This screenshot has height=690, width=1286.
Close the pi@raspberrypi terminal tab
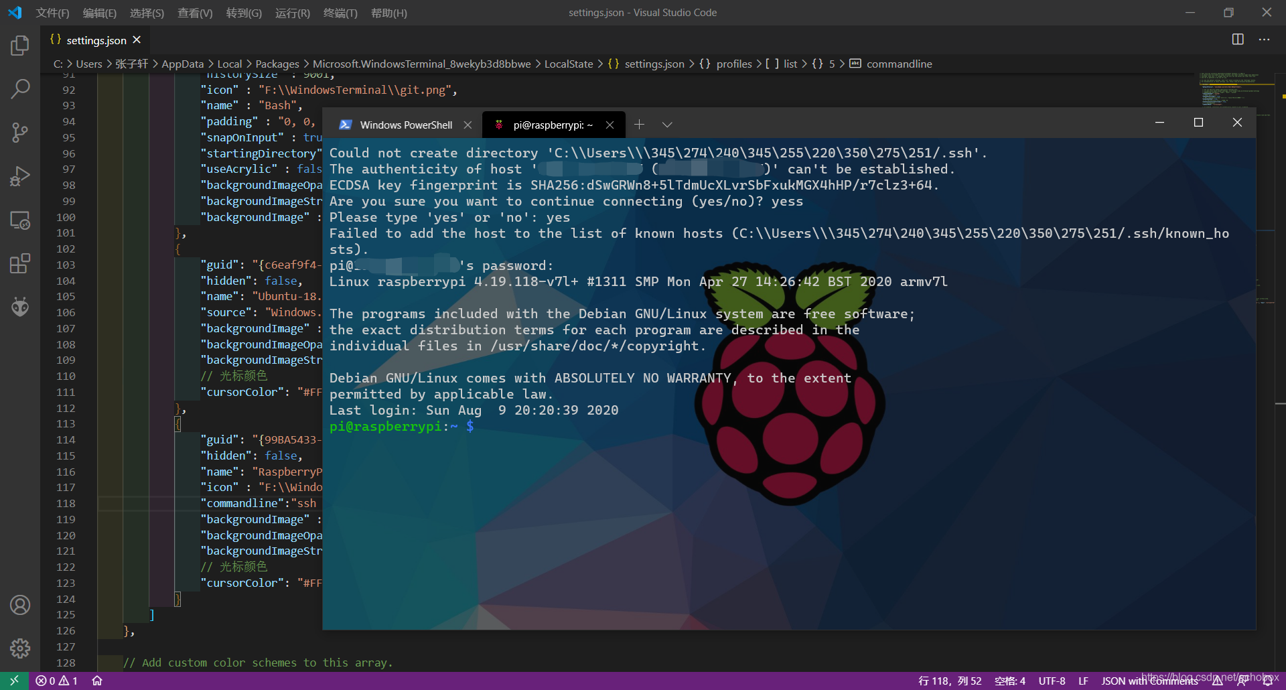pos(610,125)
